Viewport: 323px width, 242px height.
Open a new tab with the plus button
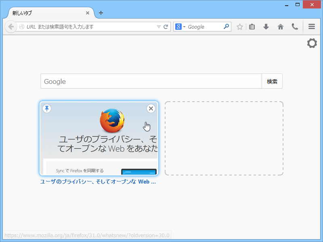tap(101, 13)
